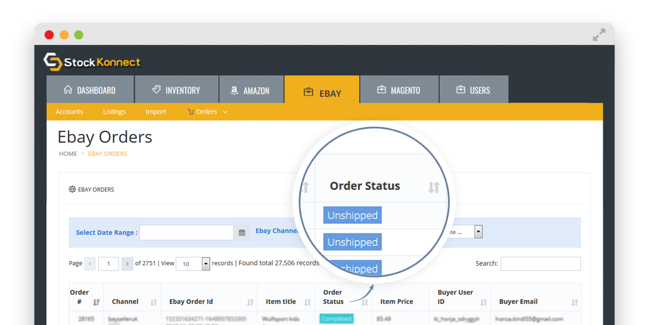
Task: Click the Completed status badge
Action: pos(336,319)
